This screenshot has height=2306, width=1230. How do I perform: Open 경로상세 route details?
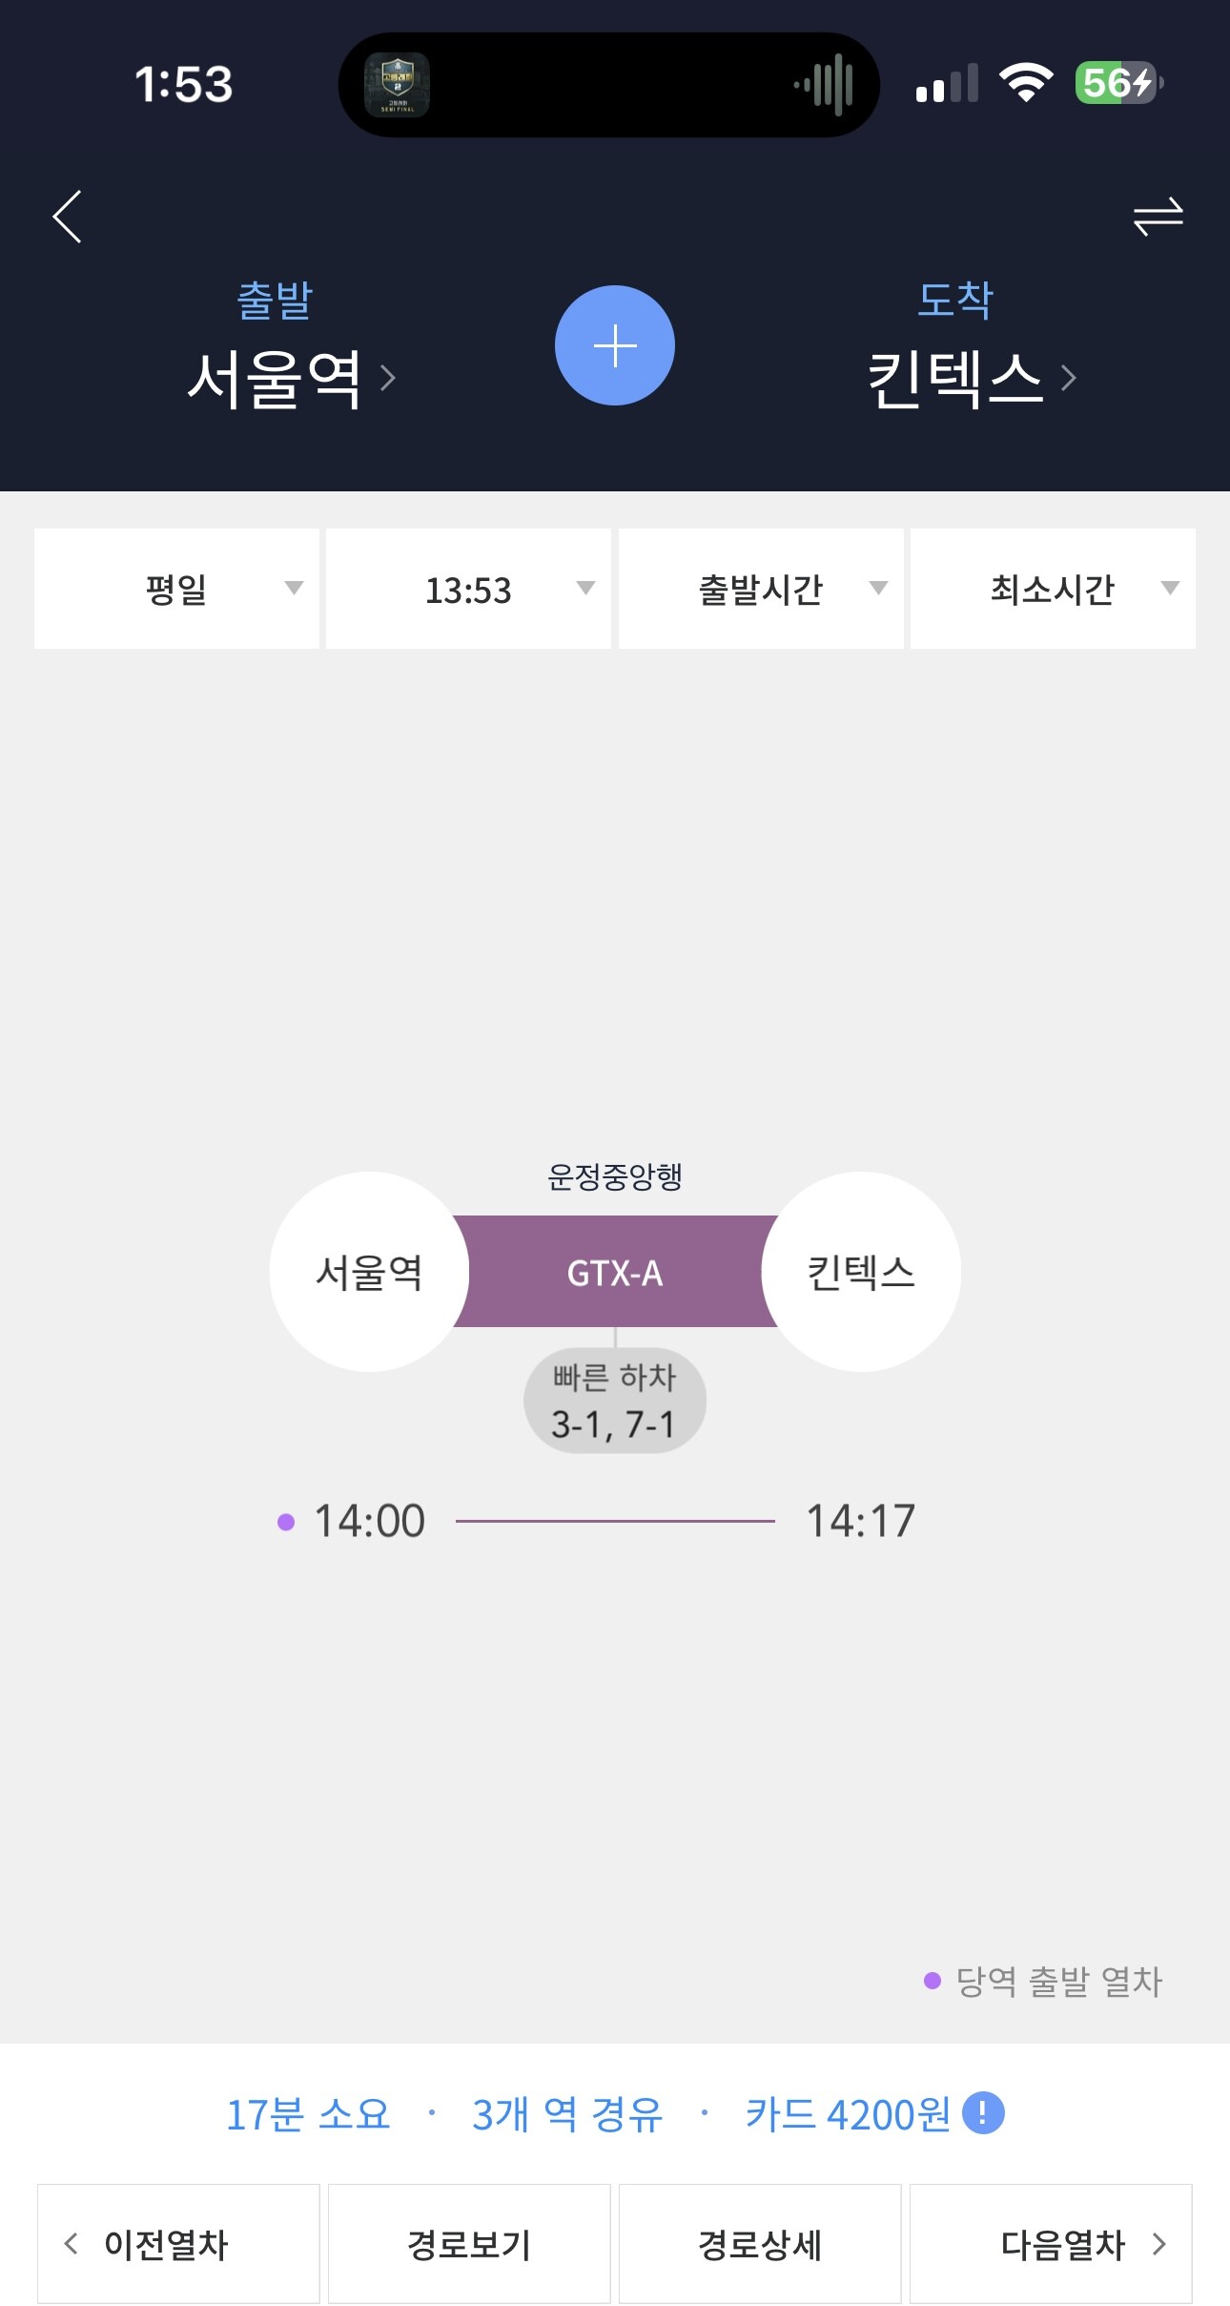[x=760, y=2244]
